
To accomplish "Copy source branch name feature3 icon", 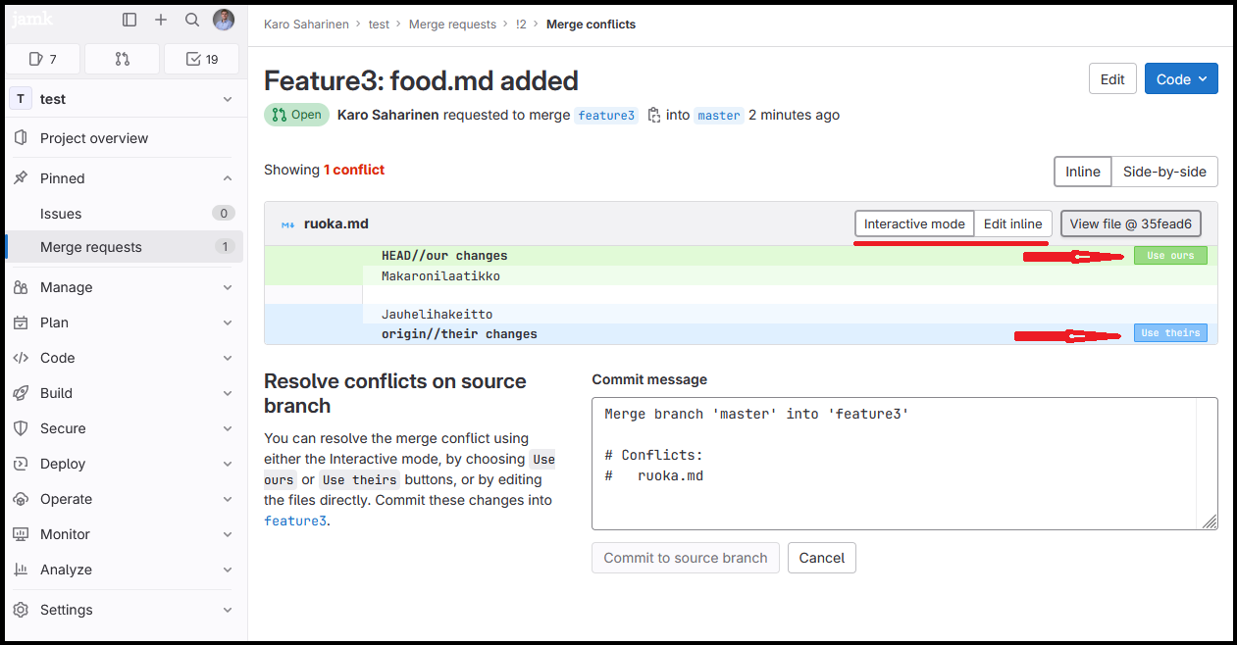I will pos(653,115).
